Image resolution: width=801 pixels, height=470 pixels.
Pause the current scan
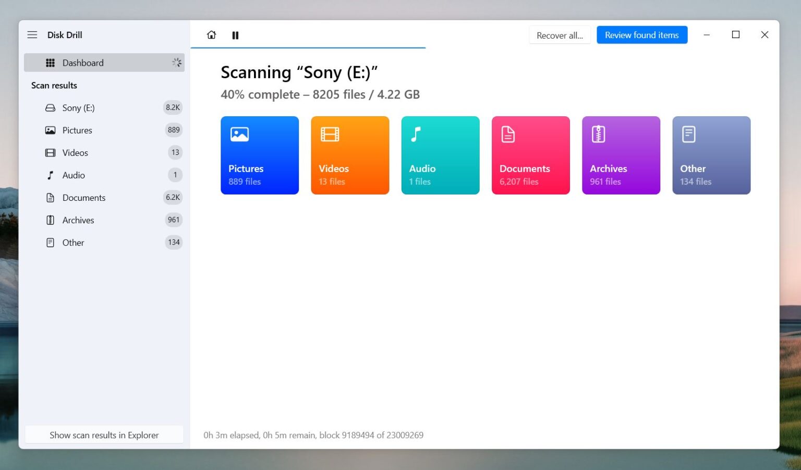pos(235,35)
